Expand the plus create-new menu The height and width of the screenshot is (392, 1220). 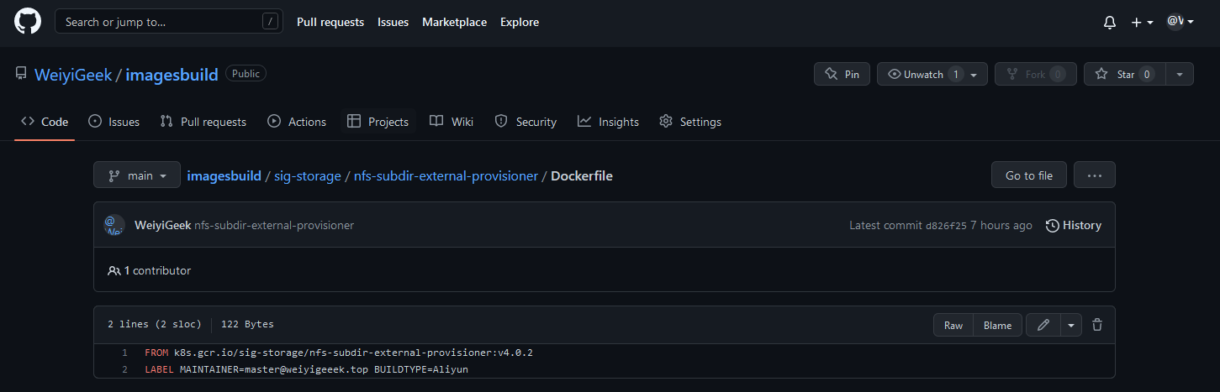[x=1142, y=23]
